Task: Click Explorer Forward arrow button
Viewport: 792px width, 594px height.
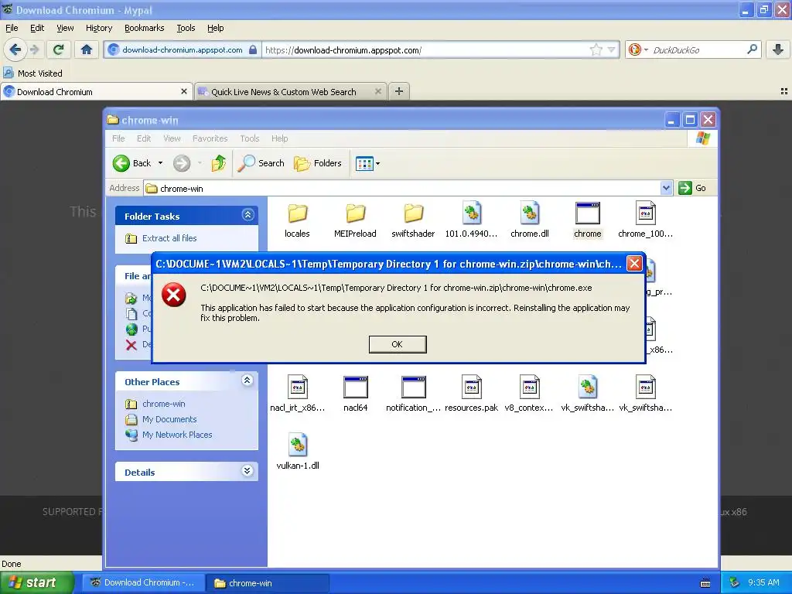Action: [x=182, y=163]
